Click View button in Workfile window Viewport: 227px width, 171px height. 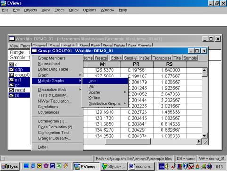tap(14, 46)
